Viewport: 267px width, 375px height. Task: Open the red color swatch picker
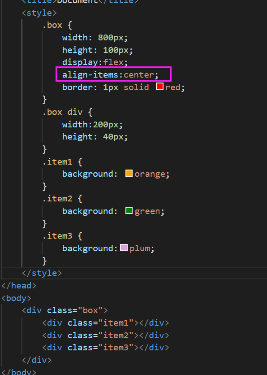point(159,86)
